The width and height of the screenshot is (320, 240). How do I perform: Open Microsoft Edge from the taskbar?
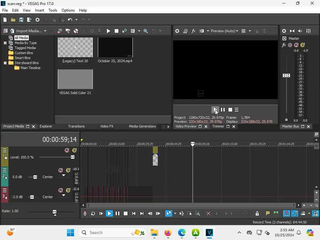click(x=182, y=232)
